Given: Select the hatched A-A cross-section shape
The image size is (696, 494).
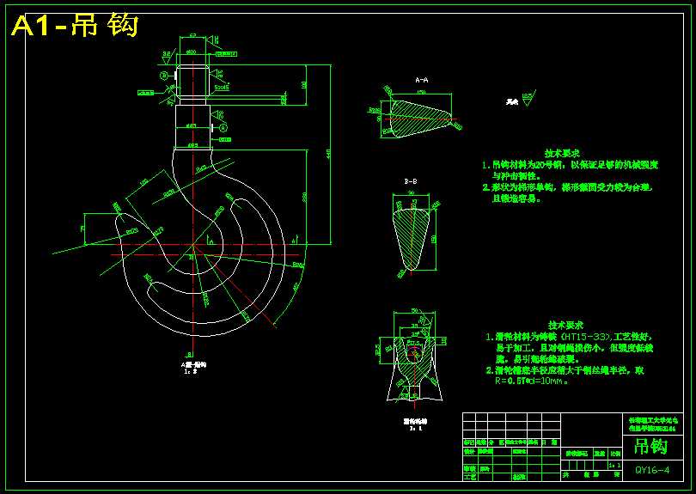Looking at the screenshot, I should (x=421, y=118).
